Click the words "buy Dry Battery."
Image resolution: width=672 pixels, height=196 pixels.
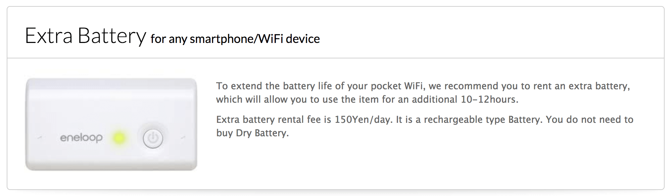252,133
